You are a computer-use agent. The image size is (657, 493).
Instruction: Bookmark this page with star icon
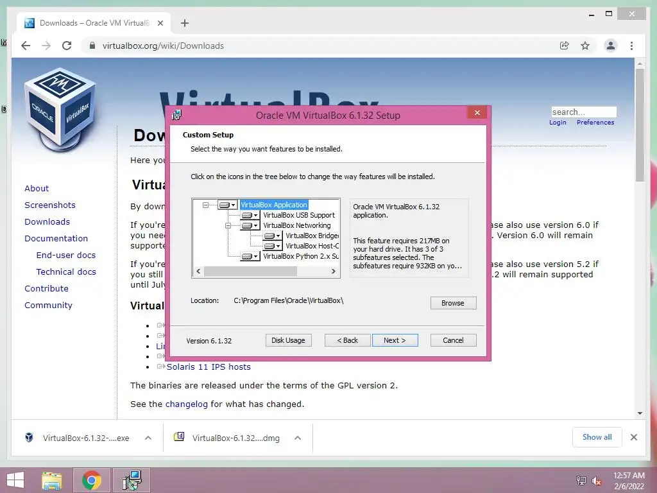[x=585, y=46]
